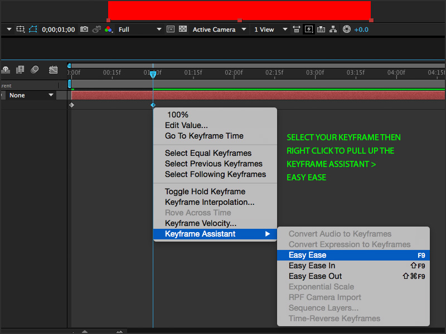The width and height of the screenshot is (446, 334).
Task: Click the +0.0 exposure value
Action: point(361,30)
